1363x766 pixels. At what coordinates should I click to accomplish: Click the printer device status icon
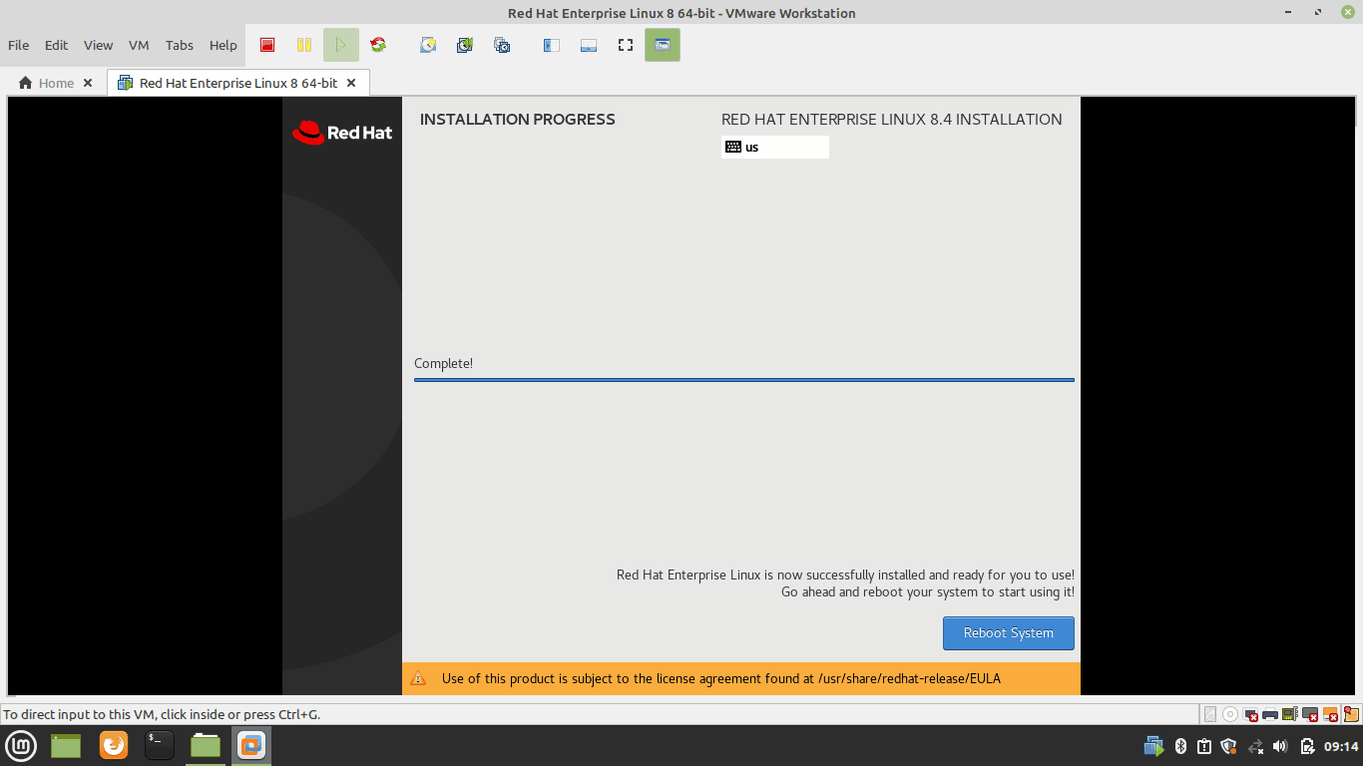coord(1270,714)
